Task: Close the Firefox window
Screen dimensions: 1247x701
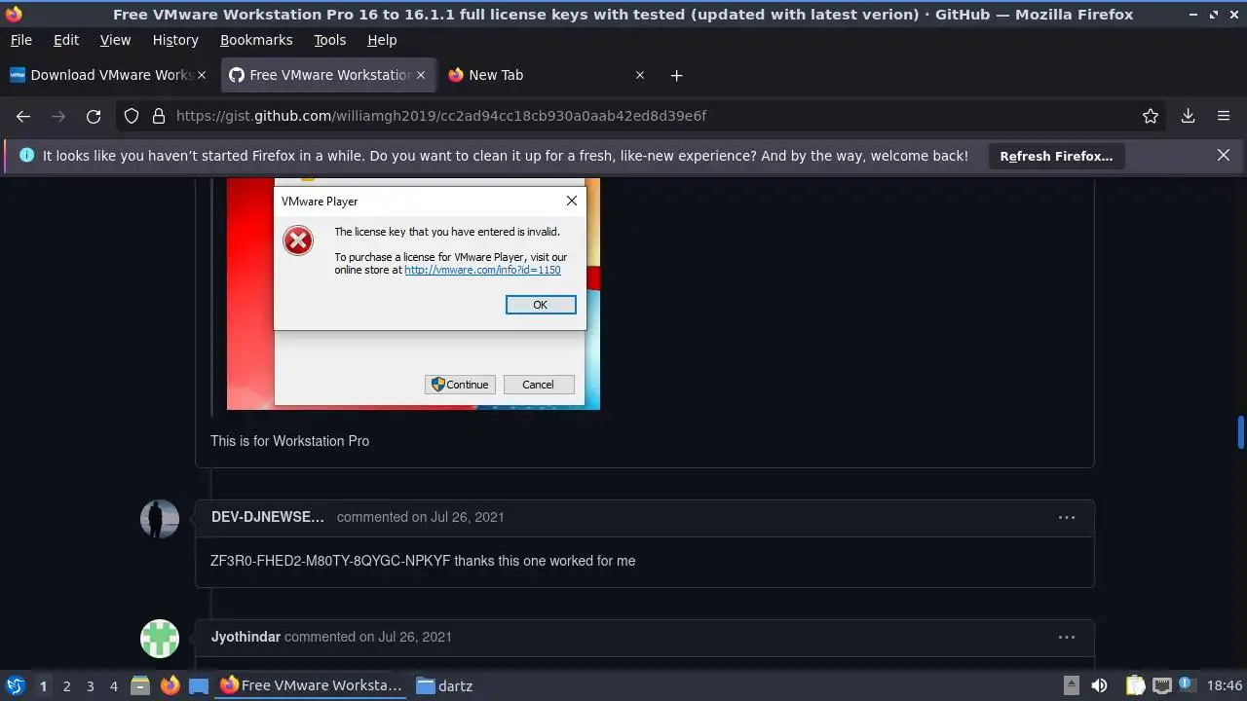Action: pyautogui.click(x=1233, y=15)
